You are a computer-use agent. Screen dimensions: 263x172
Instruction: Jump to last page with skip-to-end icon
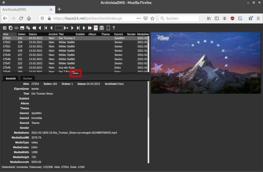tap(78, 28)
